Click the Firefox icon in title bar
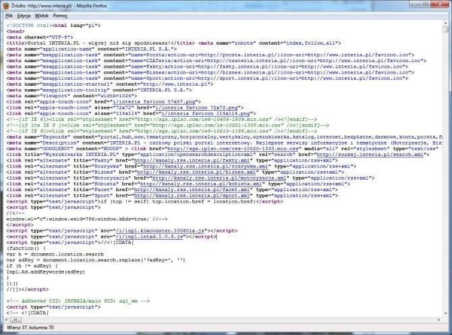This screenshot has height=335, width=452. pyautogui.click(x=6, y=5)
